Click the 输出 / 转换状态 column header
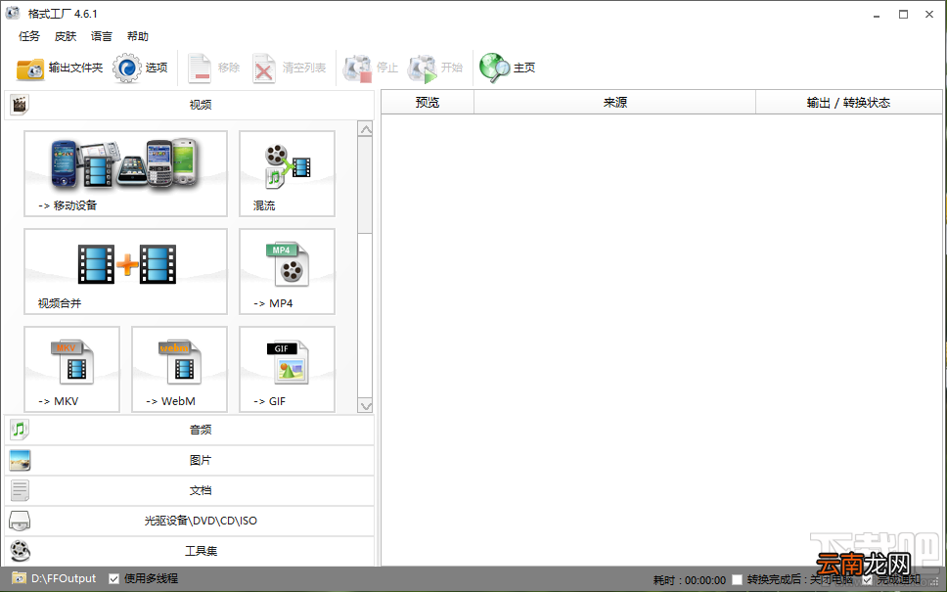The height and width of the screenshot is (592, 947). click(848, 102)
